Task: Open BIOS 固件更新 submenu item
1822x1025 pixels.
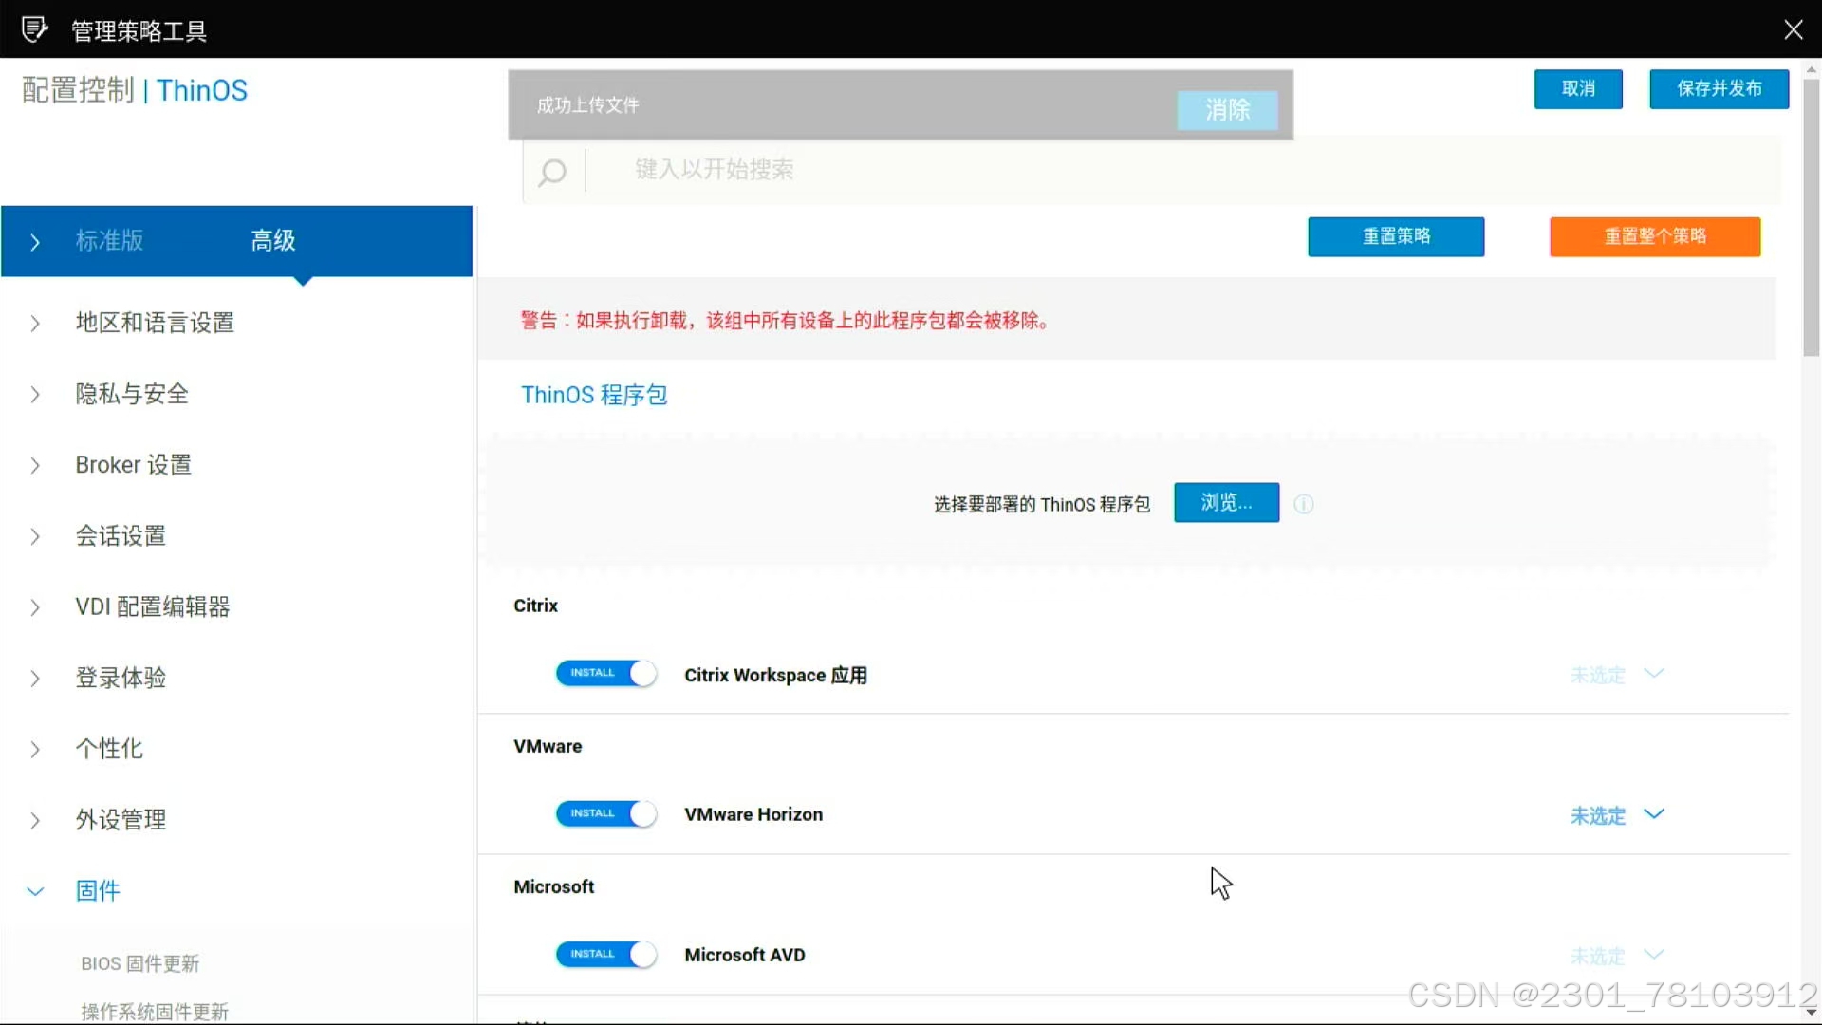Action: click(x=139, y=963)
